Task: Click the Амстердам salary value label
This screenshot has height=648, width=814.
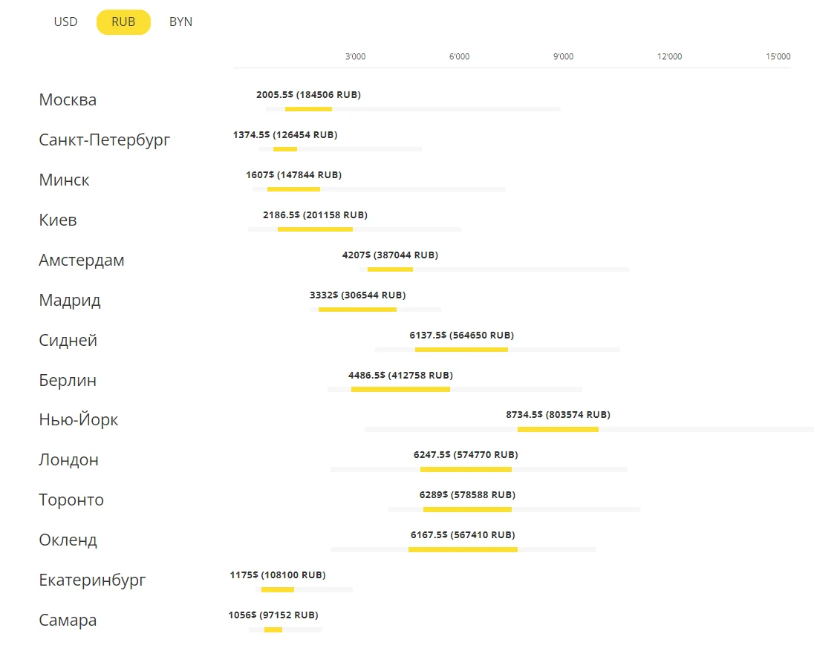Action: click(390, 255)
